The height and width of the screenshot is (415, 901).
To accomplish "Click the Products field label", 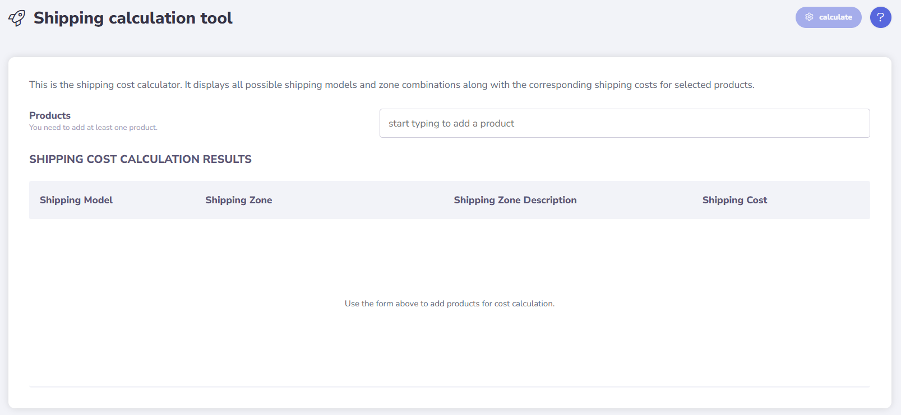I will pyautogui.click(x=50, y=115).
